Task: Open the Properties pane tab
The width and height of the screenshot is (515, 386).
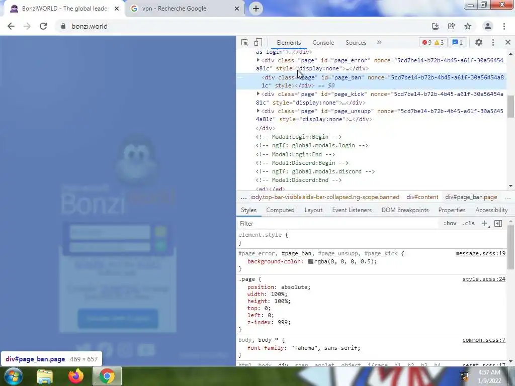Action: [x=452, y=210]
